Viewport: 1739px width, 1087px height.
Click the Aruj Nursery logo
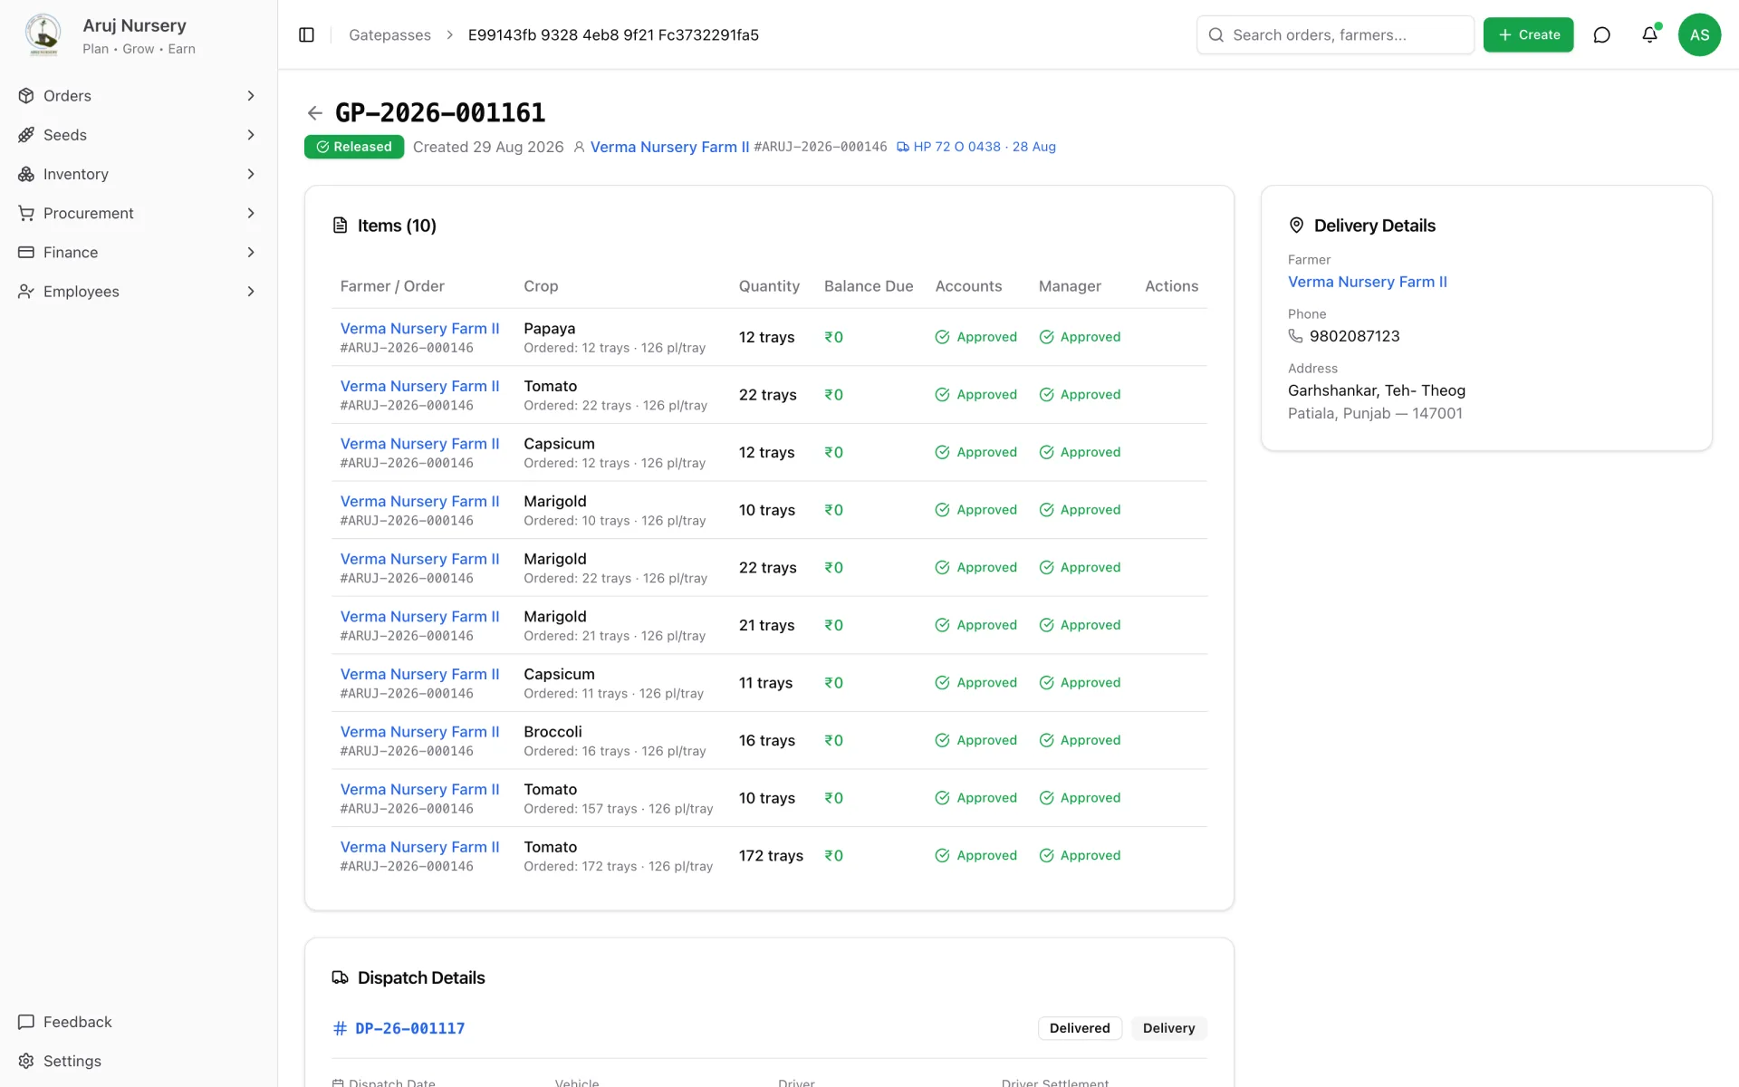click(43, 34)
